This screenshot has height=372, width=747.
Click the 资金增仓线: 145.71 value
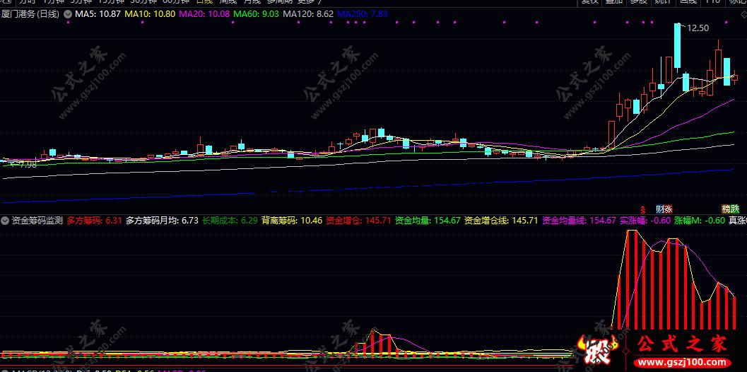(501, 221)
